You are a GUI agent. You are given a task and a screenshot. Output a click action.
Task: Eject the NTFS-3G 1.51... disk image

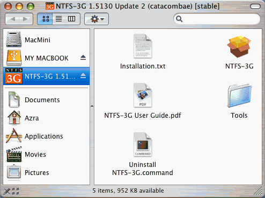(x=83, y=76)
